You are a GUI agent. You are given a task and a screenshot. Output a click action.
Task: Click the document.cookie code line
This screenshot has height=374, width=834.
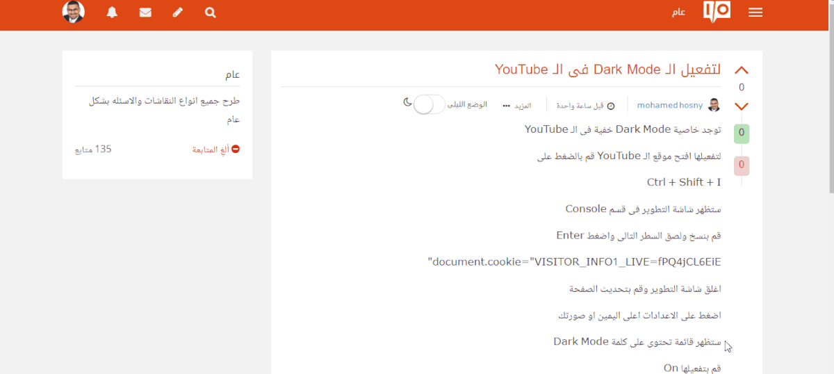click(575, 262)
